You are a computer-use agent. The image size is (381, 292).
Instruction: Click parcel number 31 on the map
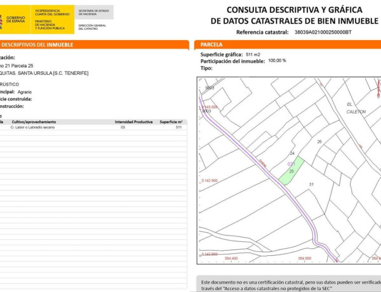pos(311,184)
